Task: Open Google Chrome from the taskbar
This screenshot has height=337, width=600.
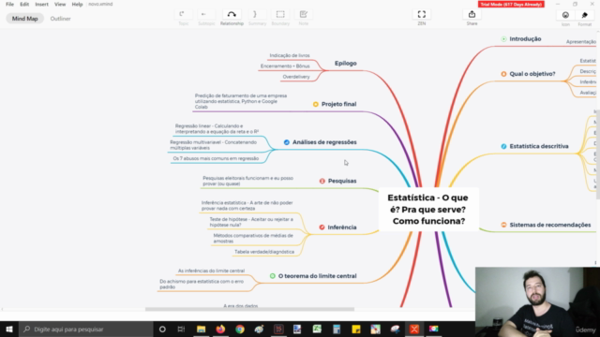Action: pyautogui.click(x=240, y=329)
